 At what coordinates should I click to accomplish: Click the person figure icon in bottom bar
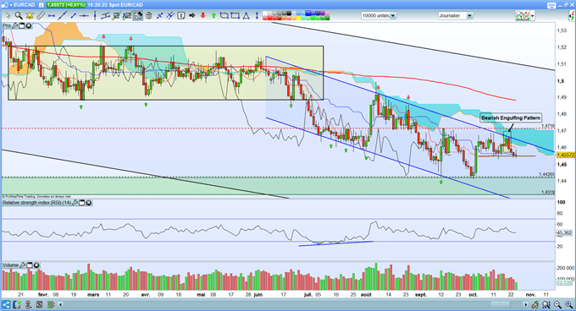coord(28,304)
